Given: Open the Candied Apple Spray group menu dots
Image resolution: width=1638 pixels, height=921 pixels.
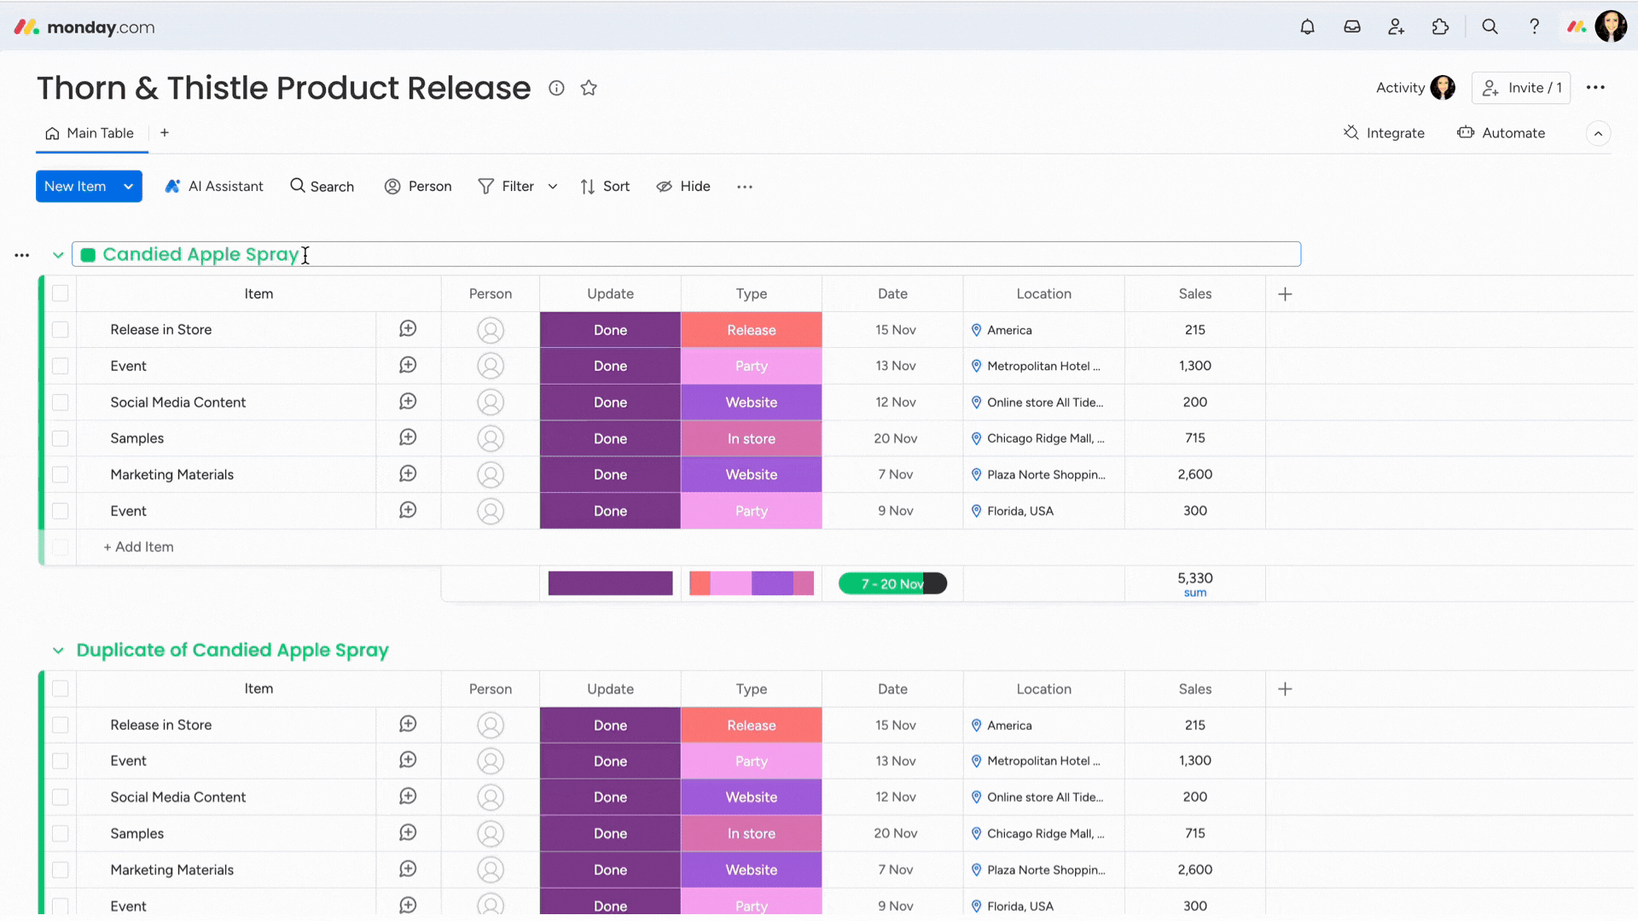Looking at the screenshot, I should [22, 255].
